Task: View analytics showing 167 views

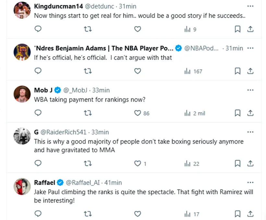Action: (x=193, y=71)
